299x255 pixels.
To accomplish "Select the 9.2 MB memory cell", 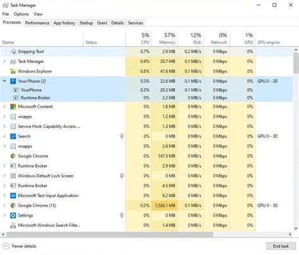I will 165,196.
